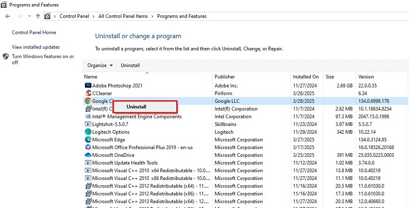Open the Organize dropdown menu
Screen dimensions: 409x208
point(100,66)
